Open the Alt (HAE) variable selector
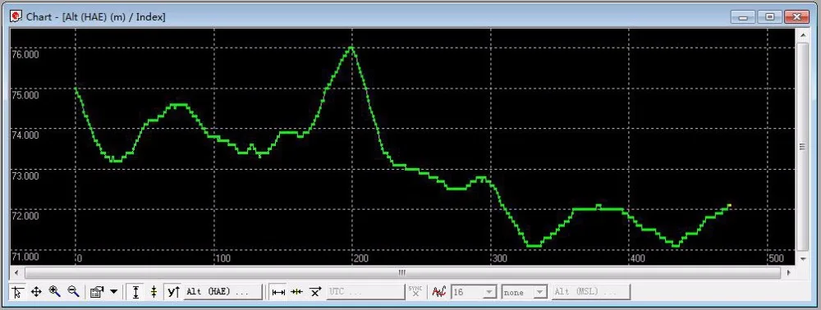Image resolution: width=821 pixels, height=310 pixels. (223, 292)
